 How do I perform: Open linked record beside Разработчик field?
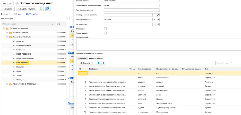tap(158, 24)
